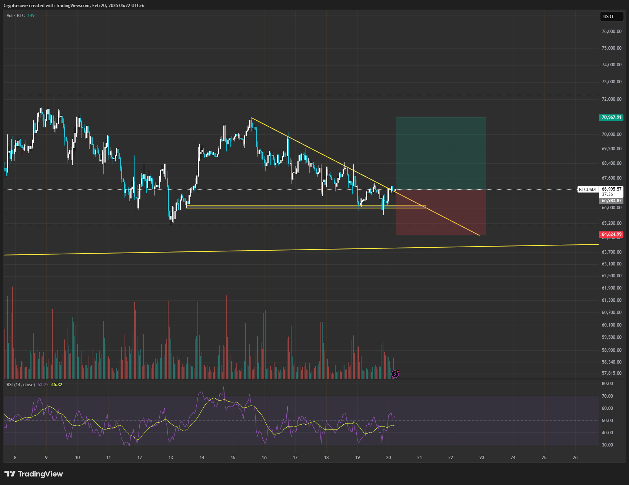Click the 58,340.00 price axis label

612,362
